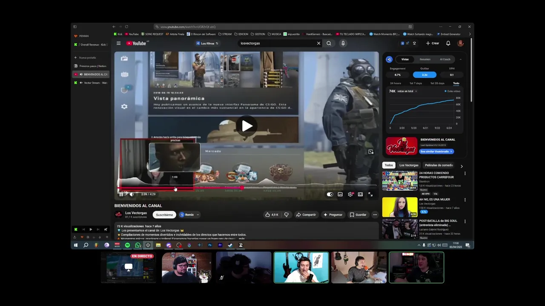Subscribe with the Suscribirme button
Viewport: 545px width, 306px height.
pyautogui.click(x=164, y=215)
